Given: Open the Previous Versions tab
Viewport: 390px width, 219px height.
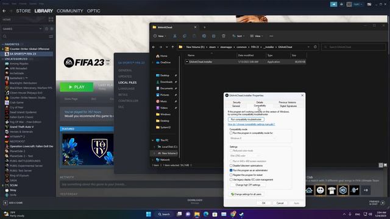Looking at the screenshot, I should click(287, 102).
